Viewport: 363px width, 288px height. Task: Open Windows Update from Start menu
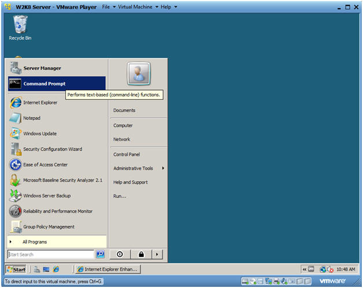pyautogui.click(x=57, y=133)
